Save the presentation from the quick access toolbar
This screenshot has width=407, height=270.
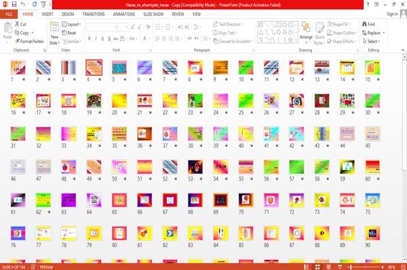pyautogui.click(x=14, y=4)
